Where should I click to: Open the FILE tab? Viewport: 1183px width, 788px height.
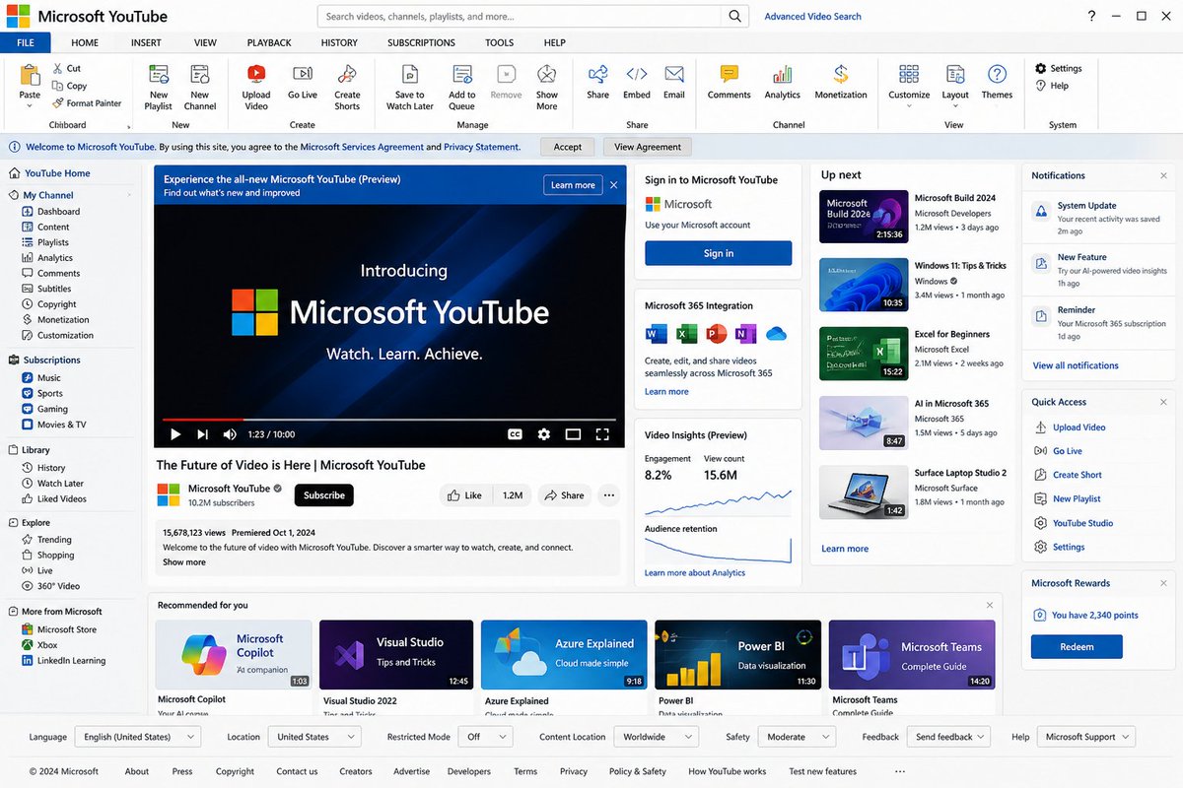pyautogui.click(x=26, y=42)
